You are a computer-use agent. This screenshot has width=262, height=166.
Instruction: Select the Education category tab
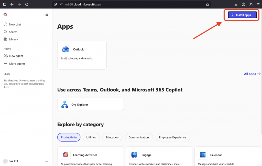(112, 137)
